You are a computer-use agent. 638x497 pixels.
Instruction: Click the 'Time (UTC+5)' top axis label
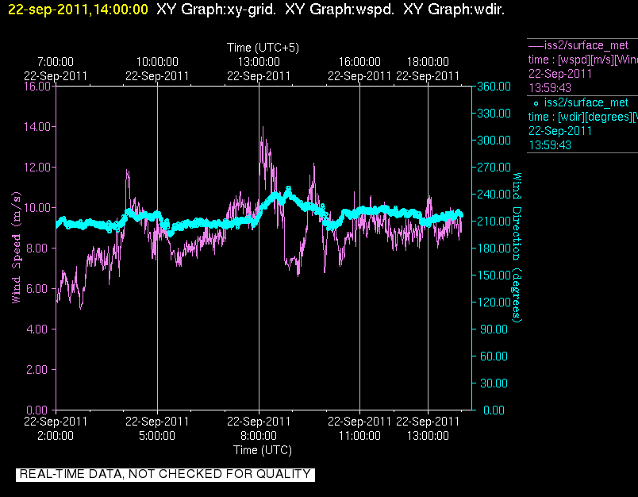click(263, 48)
